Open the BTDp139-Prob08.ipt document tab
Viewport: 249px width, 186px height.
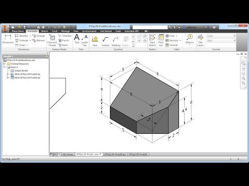(x=115, y=154)
